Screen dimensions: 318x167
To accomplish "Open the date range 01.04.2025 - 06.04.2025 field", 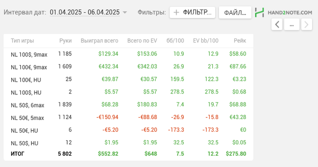I will (84, 12).
